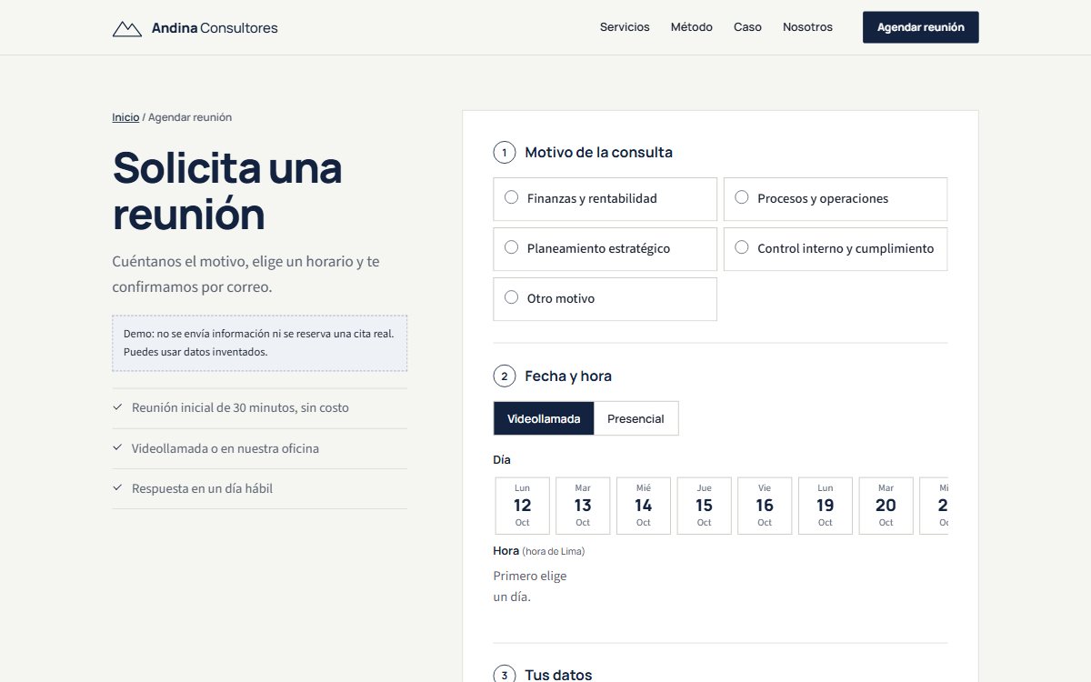
Task: Click the Demo notice text box
Action: point(259,343)
